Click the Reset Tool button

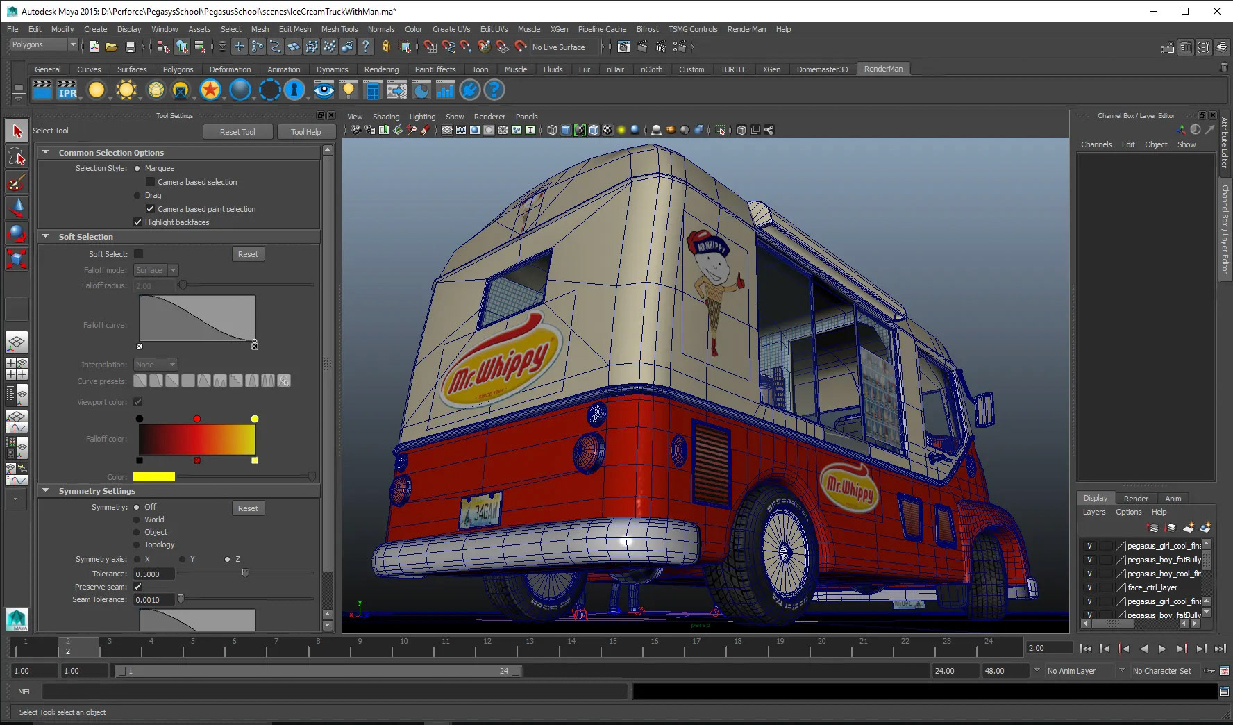click(x=237, y=132)
